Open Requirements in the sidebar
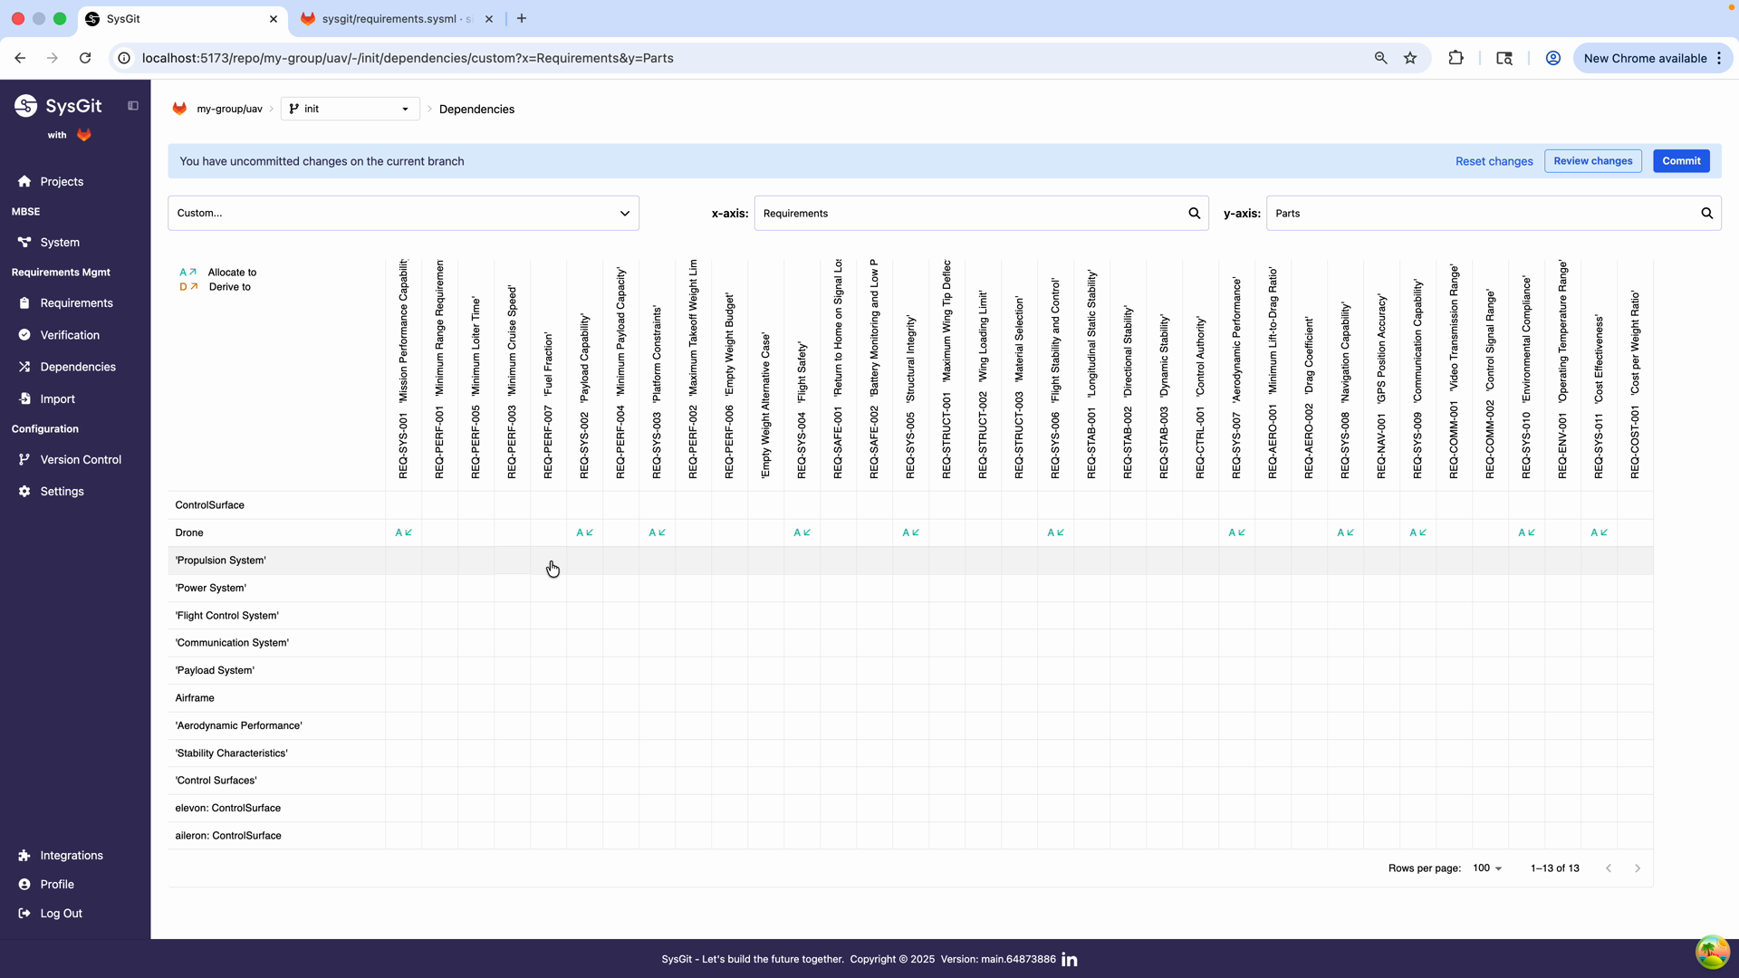 (75, 302)
